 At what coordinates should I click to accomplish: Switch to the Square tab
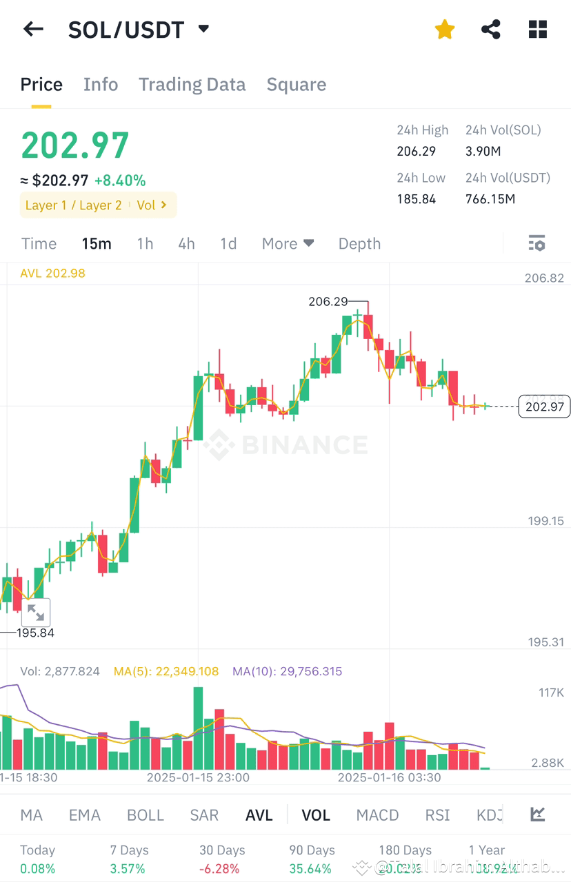click(x=297, y=85)
